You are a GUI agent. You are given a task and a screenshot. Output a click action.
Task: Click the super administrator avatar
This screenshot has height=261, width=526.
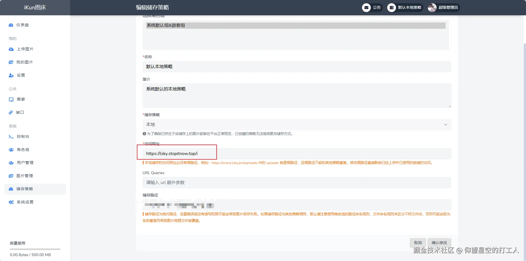pos(432,8)
